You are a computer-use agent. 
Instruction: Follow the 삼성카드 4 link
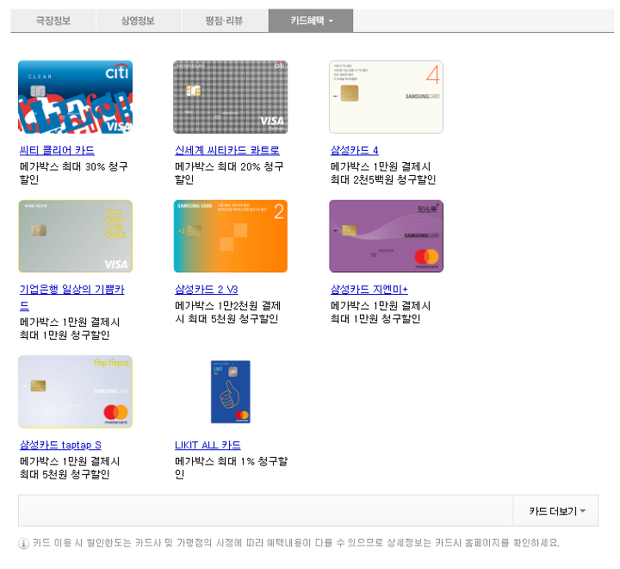click(x=354, y=151)
